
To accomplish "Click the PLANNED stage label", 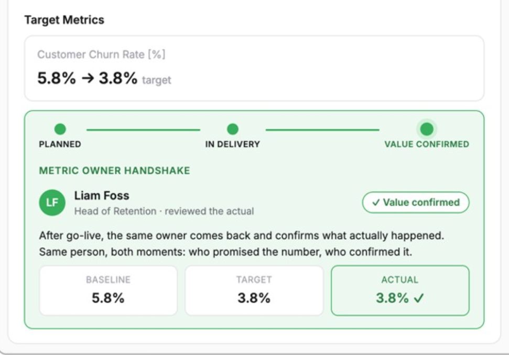I will pos(60,145).
